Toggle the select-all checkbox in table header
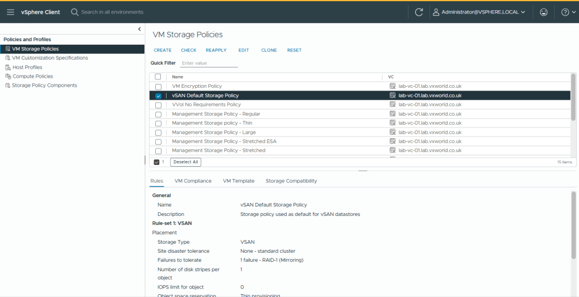Screen dimensions: 579x297 158,77
